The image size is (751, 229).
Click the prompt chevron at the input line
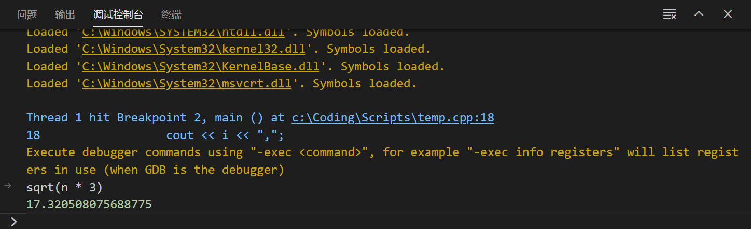click(13, 222)
